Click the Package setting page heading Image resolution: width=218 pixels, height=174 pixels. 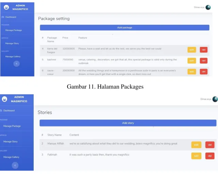pos(54,19)
